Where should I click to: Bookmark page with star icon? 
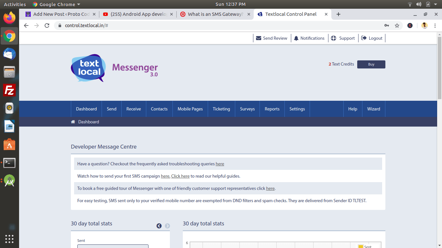397,26
